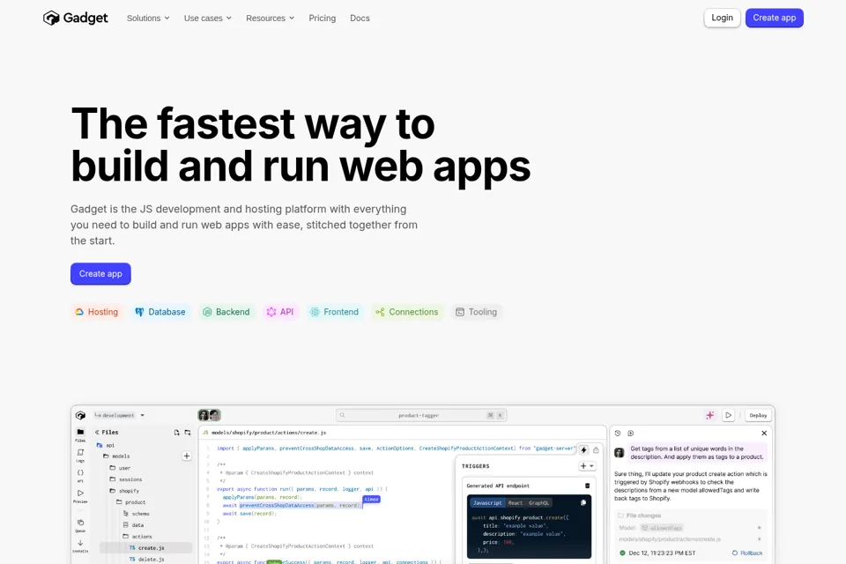Switch to the Javascript code tab
846x564 pixels.
point(487,503)
